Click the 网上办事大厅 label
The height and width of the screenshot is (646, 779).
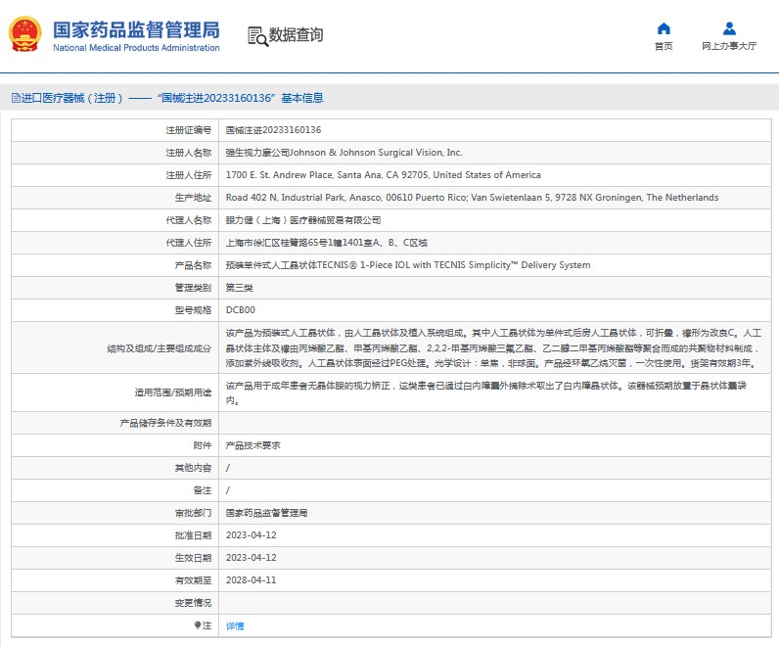pos(729,46)
